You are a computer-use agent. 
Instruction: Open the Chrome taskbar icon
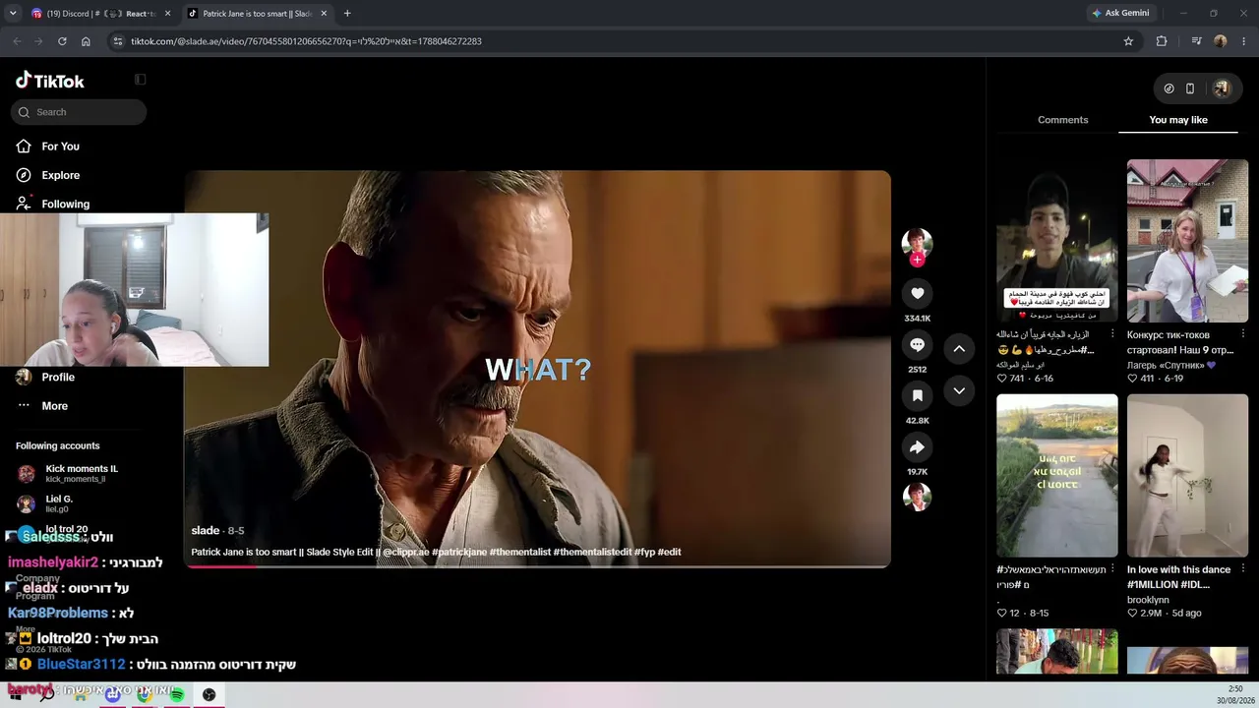click(145, 695)
